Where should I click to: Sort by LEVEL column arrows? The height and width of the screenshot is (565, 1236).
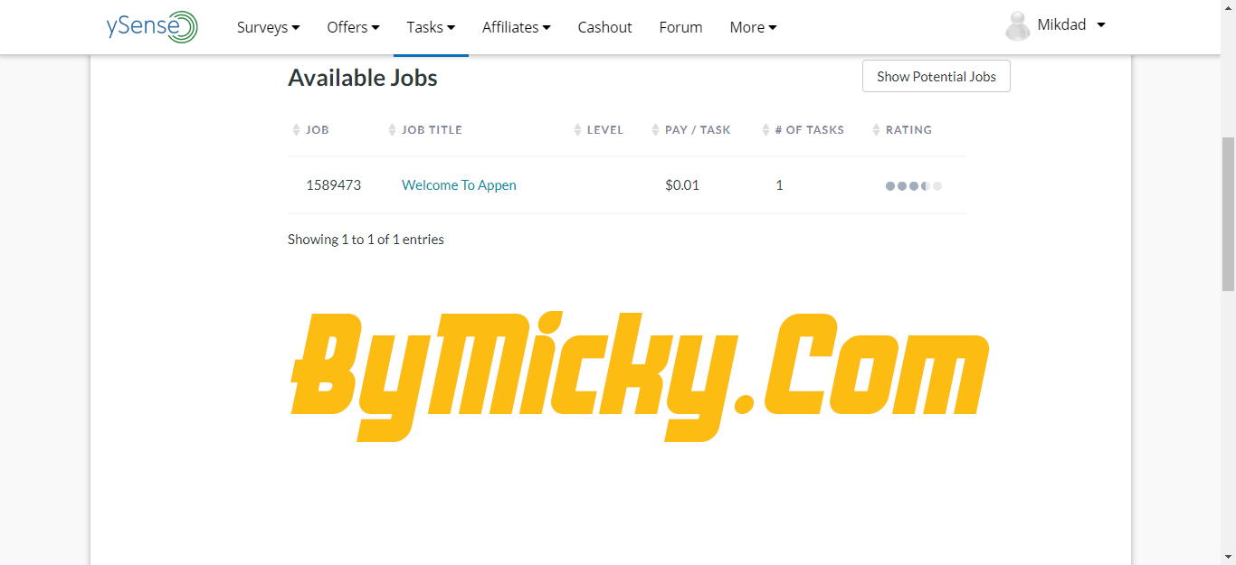[x=577, y=130]
